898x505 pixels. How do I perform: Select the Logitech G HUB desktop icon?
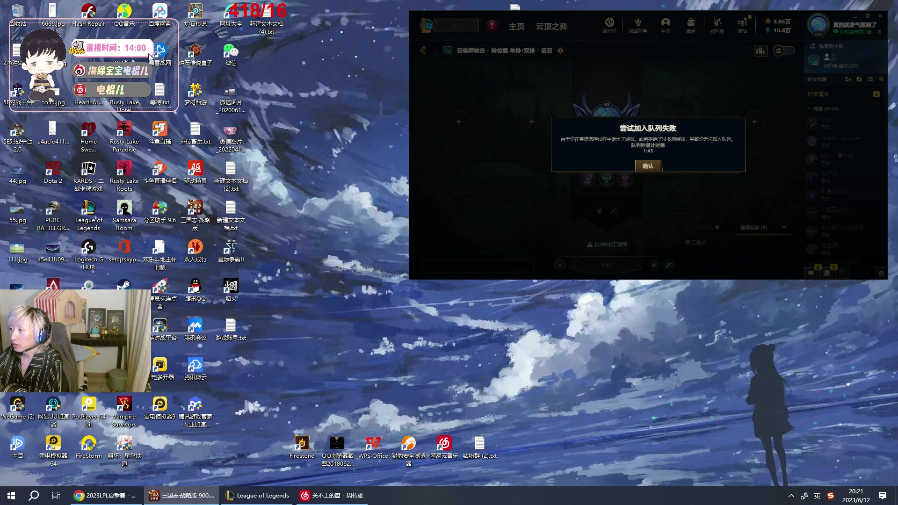click(88, 255)
